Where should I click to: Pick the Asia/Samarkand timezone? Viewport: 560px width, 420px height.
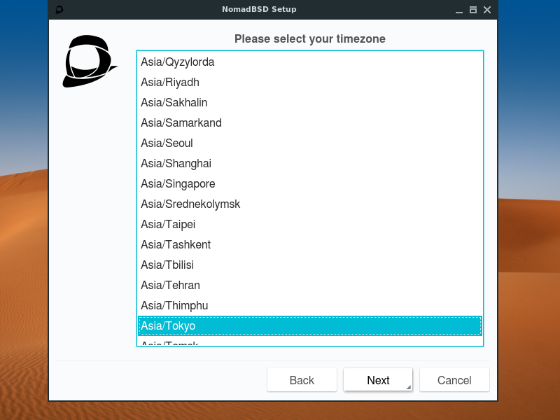click(x=310, y=123)
